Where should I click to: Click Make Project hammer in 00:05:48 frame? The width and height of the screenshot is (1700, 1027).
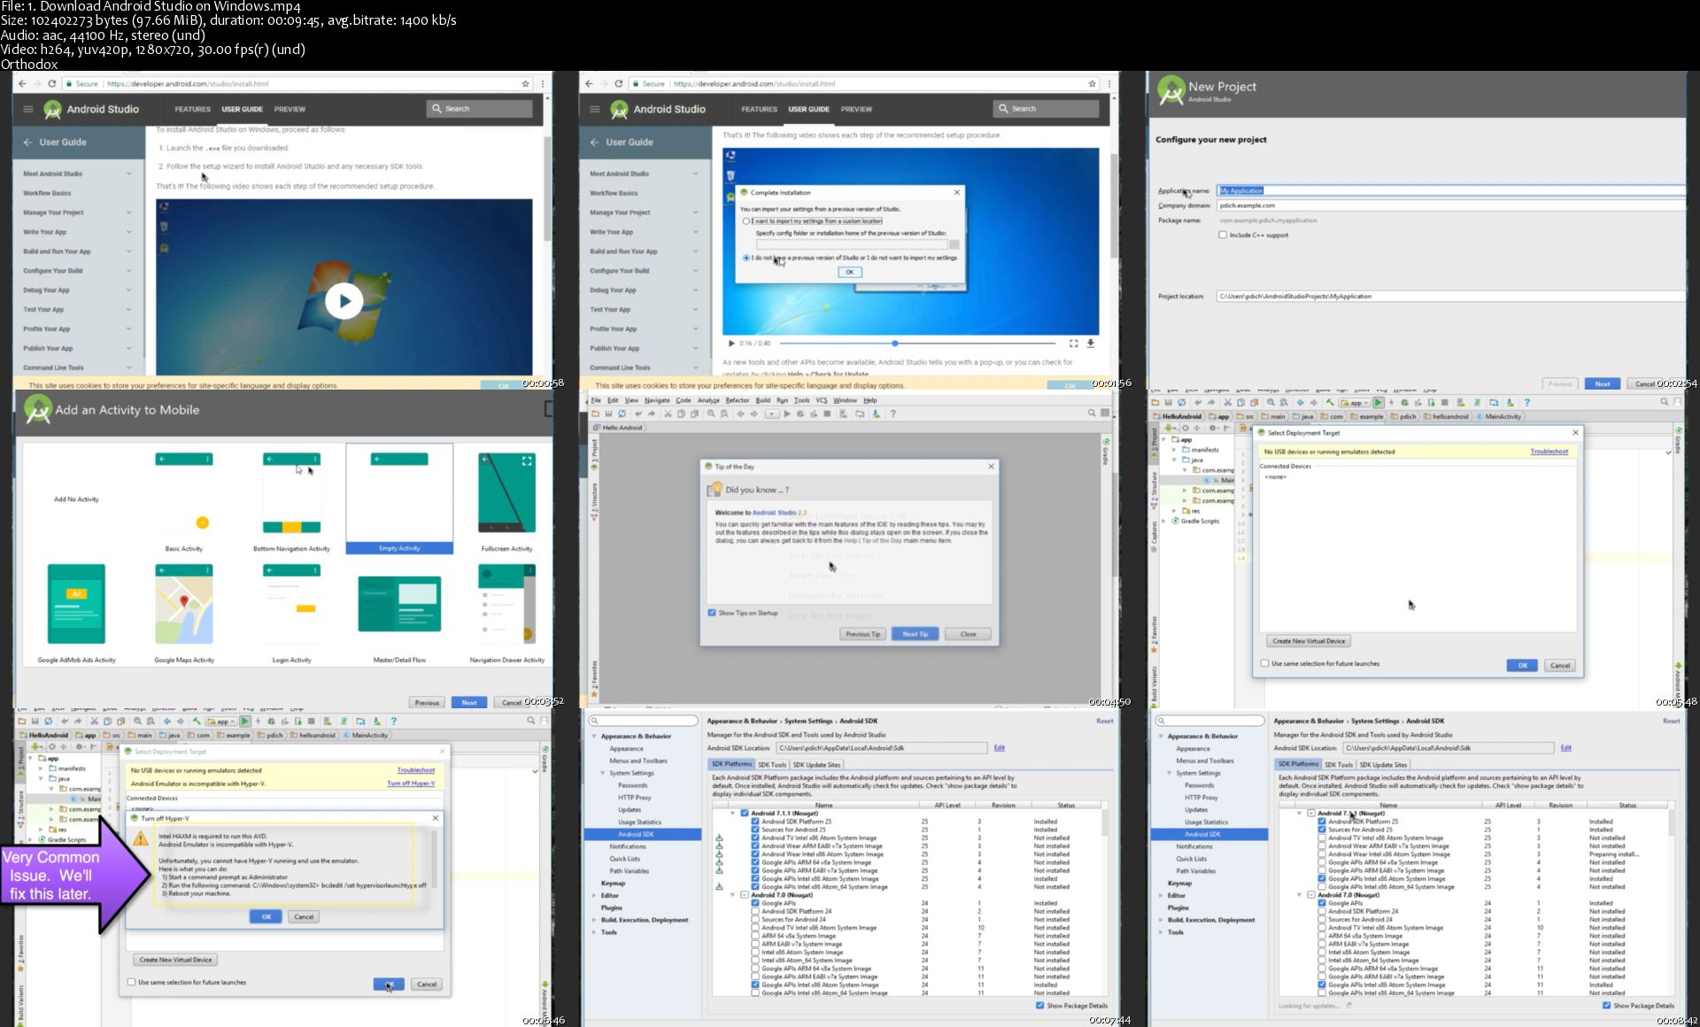tap(1330, 402)
